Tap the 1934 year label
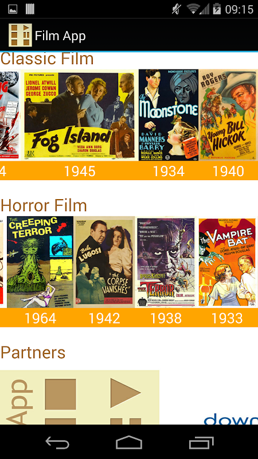Viewport: 258px width, 459px height. pos(169,171)
